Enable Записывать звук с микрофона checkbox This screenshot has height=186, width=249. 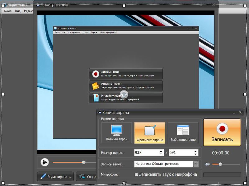pos(136,174)
